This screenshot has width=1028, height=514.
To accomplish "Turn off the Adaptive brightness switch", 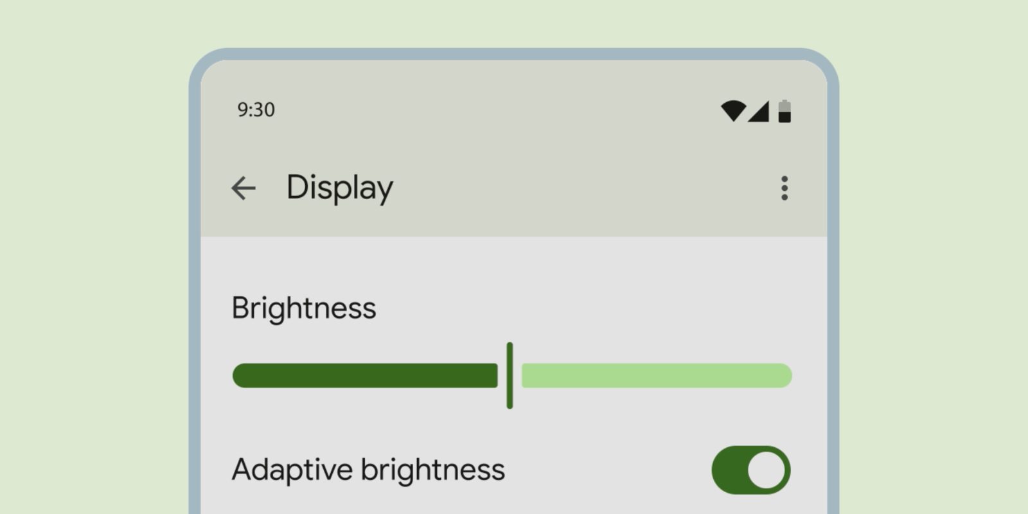I will click(750, 470).
